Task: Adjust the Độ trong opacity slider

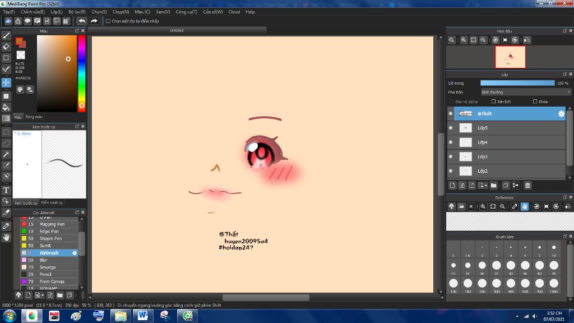Action: click(x=517, y=83)
